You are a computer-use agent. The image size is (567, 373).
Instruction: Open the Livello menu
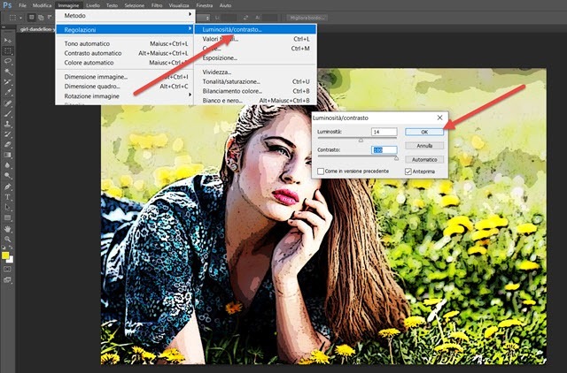93,5
